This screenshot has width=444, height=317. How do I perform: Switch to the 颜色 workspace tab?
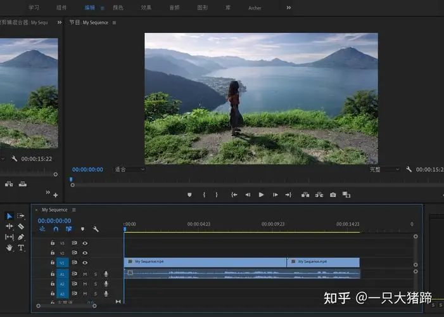click(x=118, y=8)
